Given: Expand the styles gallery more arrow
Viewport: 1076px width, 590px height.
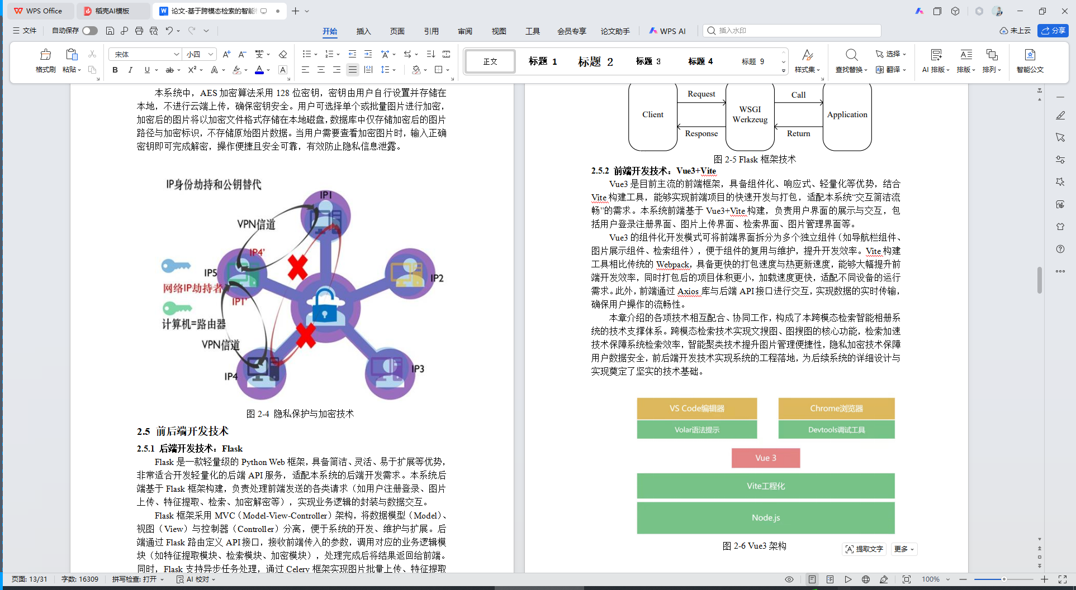Looking at the screenshot, I should tap(784, 70).
